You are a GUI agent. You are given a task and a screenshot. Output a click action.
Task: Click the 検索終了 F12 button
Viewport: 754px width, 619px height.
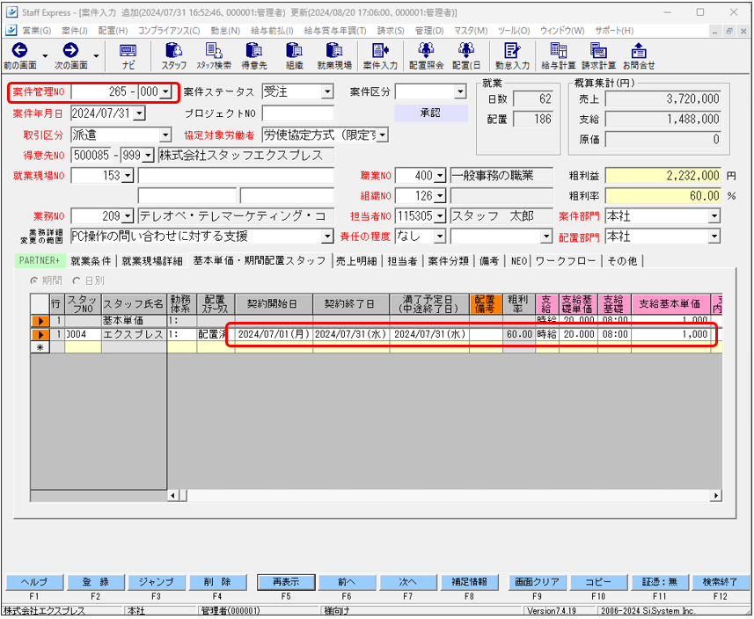coord(720,582)
